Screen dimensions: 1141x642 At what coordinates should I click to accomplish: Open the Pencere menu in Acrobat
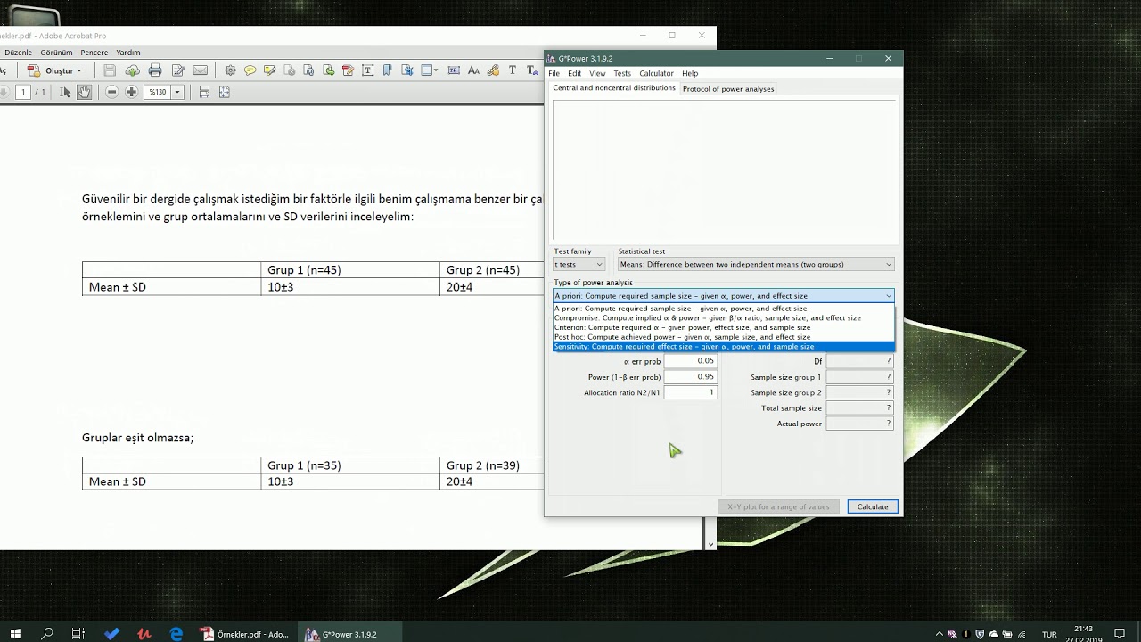(94, 53)
